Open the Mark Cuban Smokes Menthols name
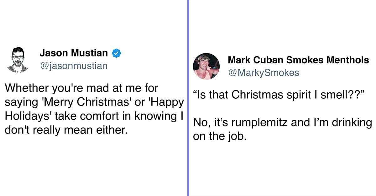376x196 pixels. coord(298,60)
